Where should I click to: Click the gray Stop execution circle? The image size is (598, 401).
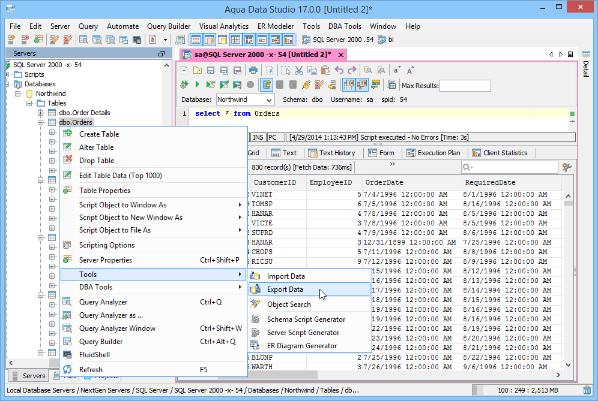click(250, 85)
